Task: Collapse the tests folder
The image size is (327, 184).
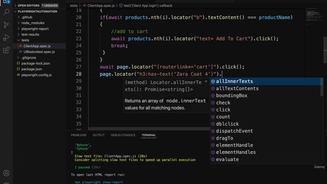Action: (x=25, y=40)
